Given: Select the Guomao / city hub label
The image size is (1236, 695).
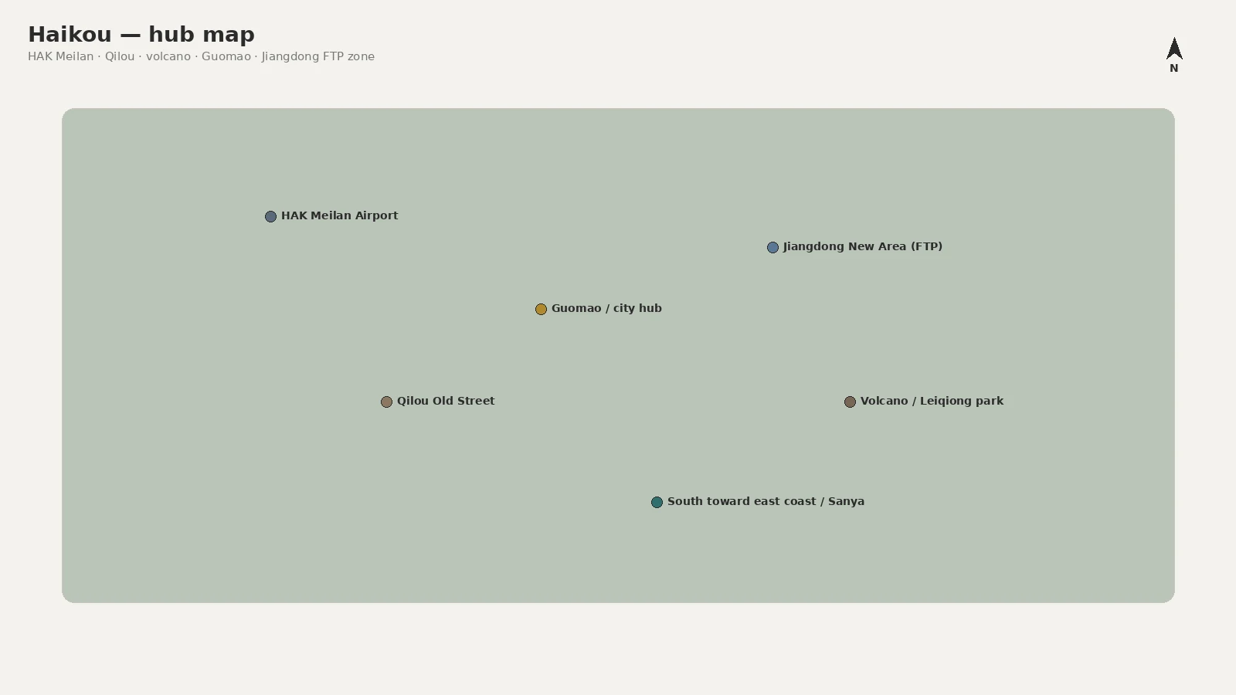Looking at the screenshot, I should click(x=606, y=308).
